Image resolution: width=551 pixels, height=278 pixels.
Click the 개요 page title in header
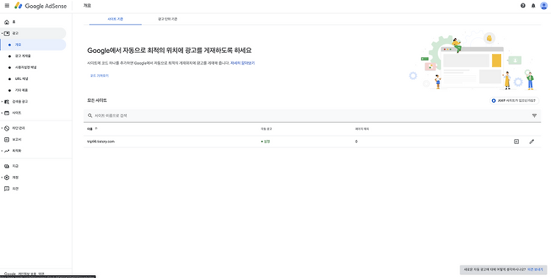point(87,6)
